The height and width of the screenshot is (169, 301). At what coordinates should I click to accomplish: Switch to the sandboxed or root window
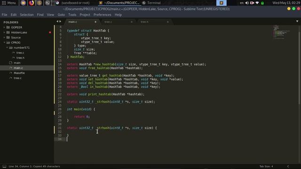tap(73, 3)
